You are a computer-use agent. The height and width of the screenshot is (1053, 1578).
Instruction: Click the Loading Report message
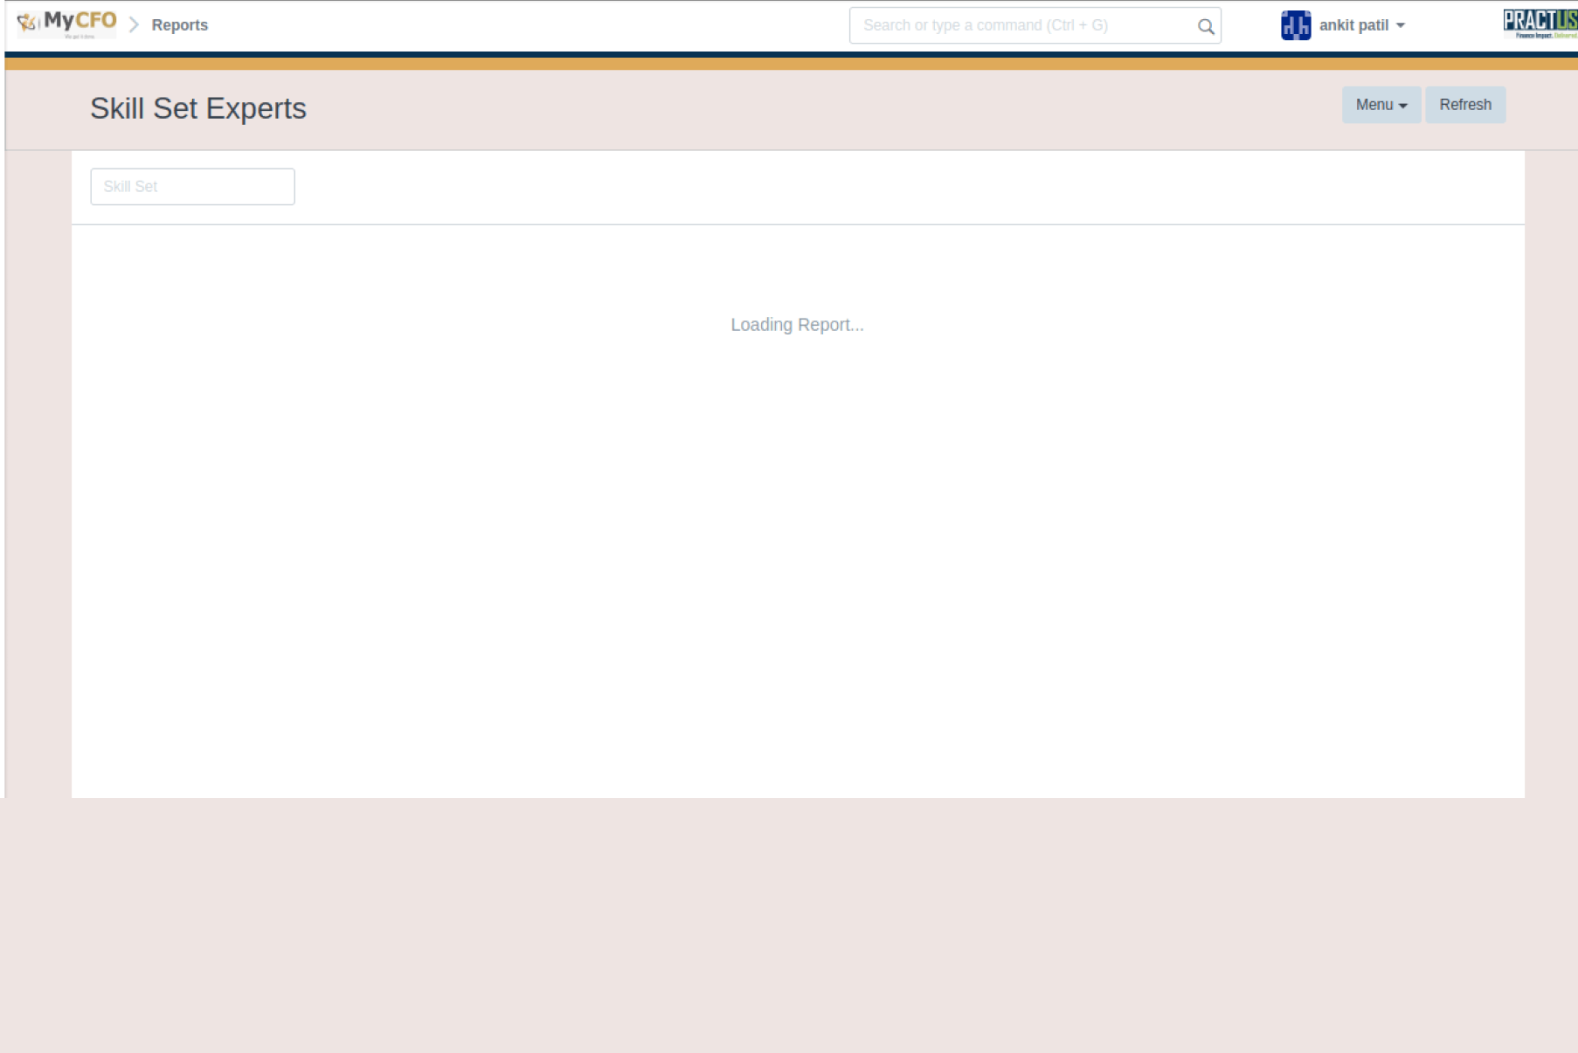(x=797, y=325)
